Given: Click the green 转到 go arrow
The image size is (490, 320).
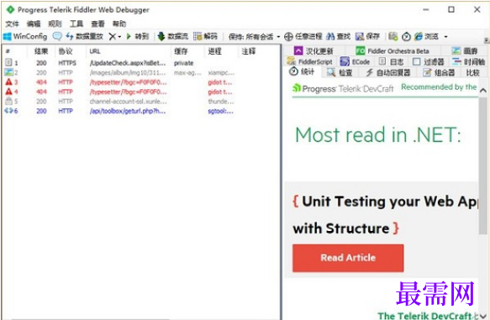Looking at the screenshot, I should point(129,36).
